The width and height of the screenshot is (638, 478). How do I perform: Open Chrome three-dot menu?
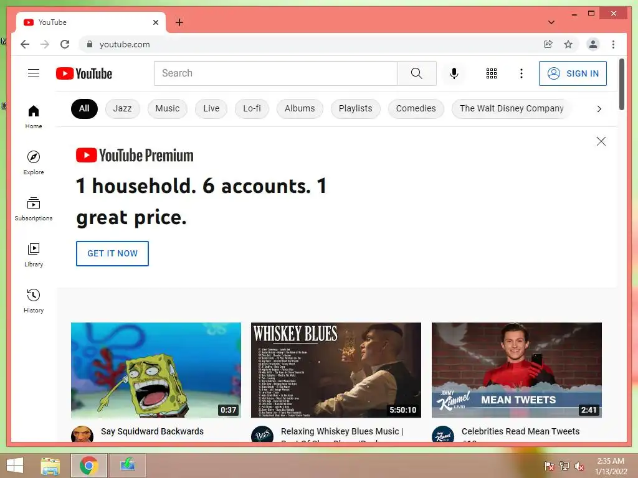613,44
